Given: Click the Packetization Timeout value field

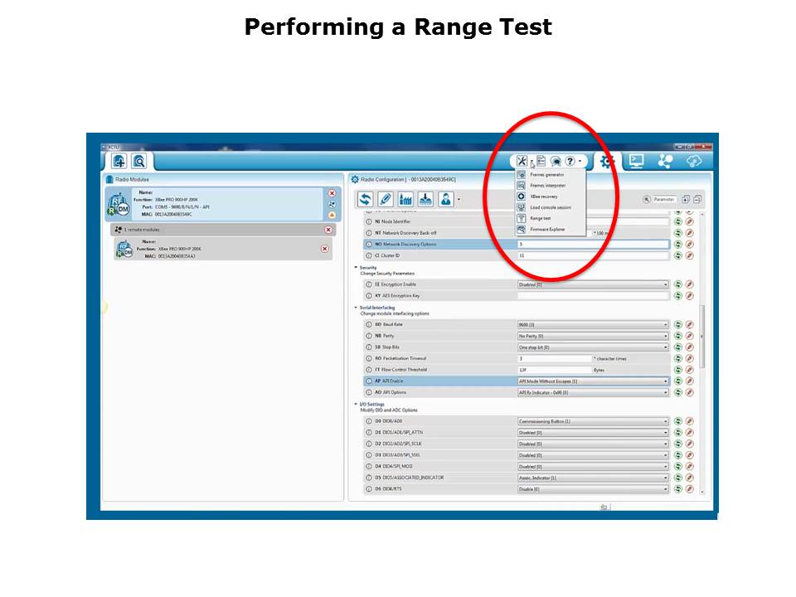Looking at the screenshot, I should point(554,359).
